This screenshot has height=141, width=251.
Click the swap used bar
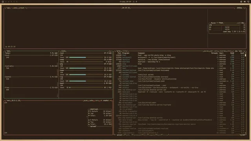pyautogui.click(x=86, y=62)
